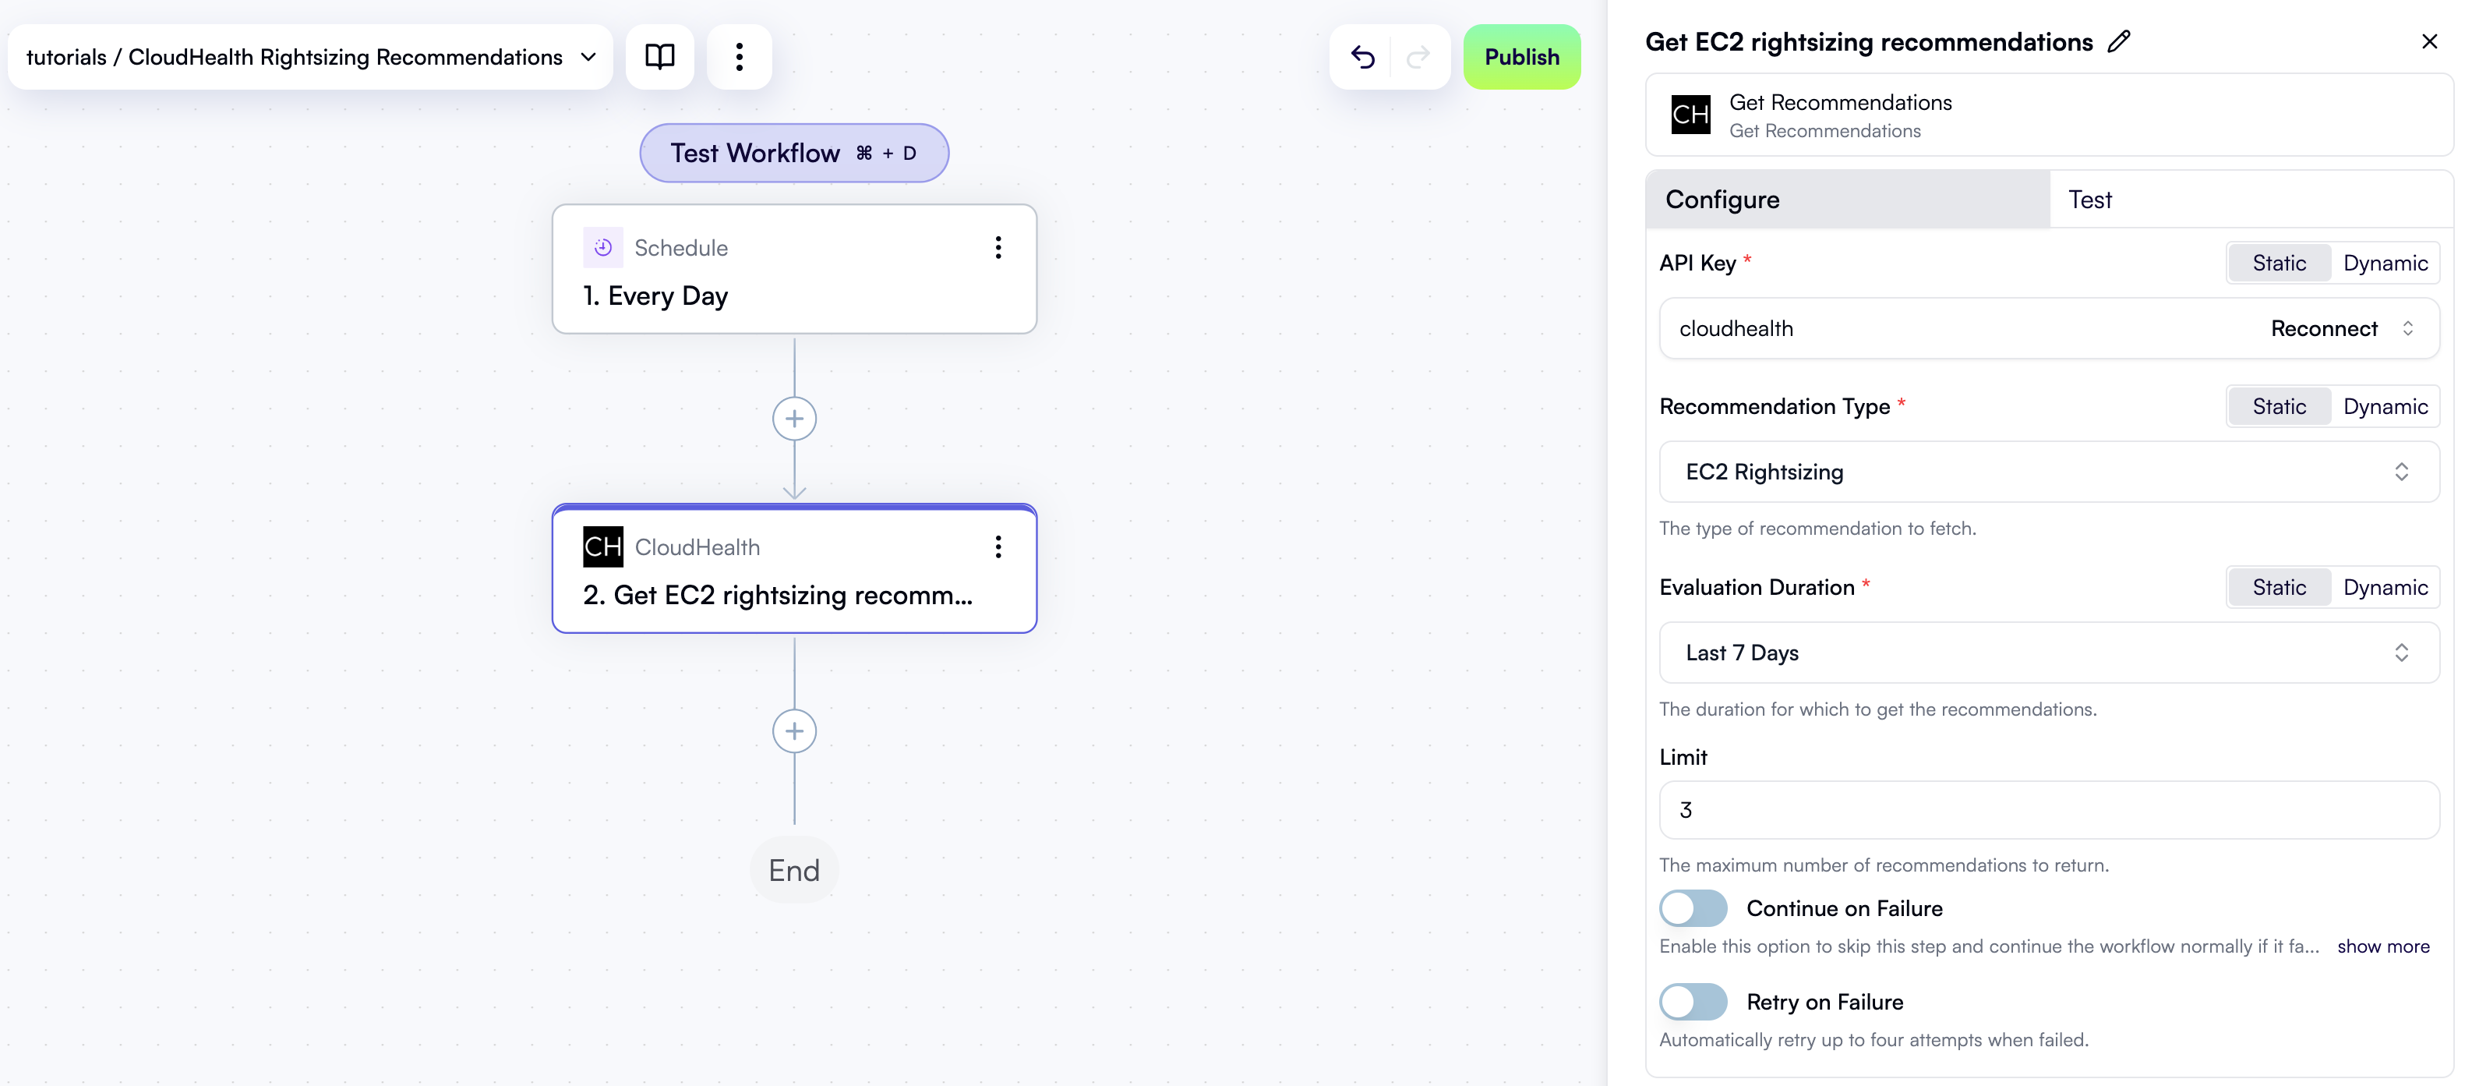Screen dimensions: 2465x1086
Task: Open the workflow name dropdown
Action: tap(588, 56)
